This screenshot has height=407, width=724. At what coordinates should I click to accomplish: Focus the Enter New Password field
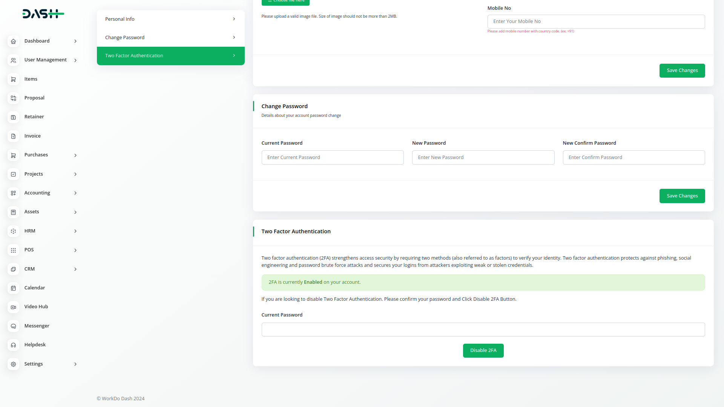(483, 158)
